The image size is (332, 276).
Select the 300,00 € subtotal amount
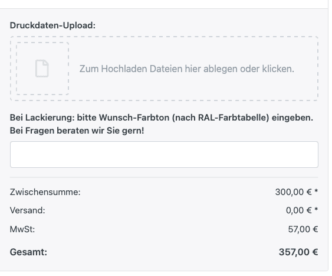[294, 192]
